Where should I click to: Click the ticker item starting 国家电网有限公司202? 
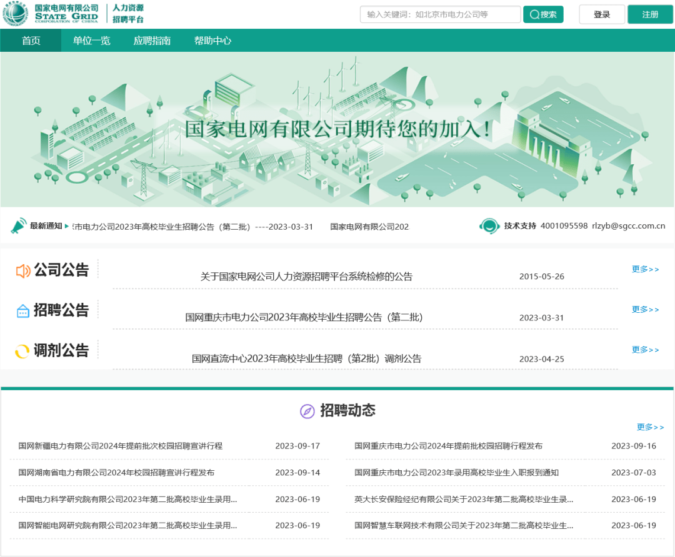point(370,227)
